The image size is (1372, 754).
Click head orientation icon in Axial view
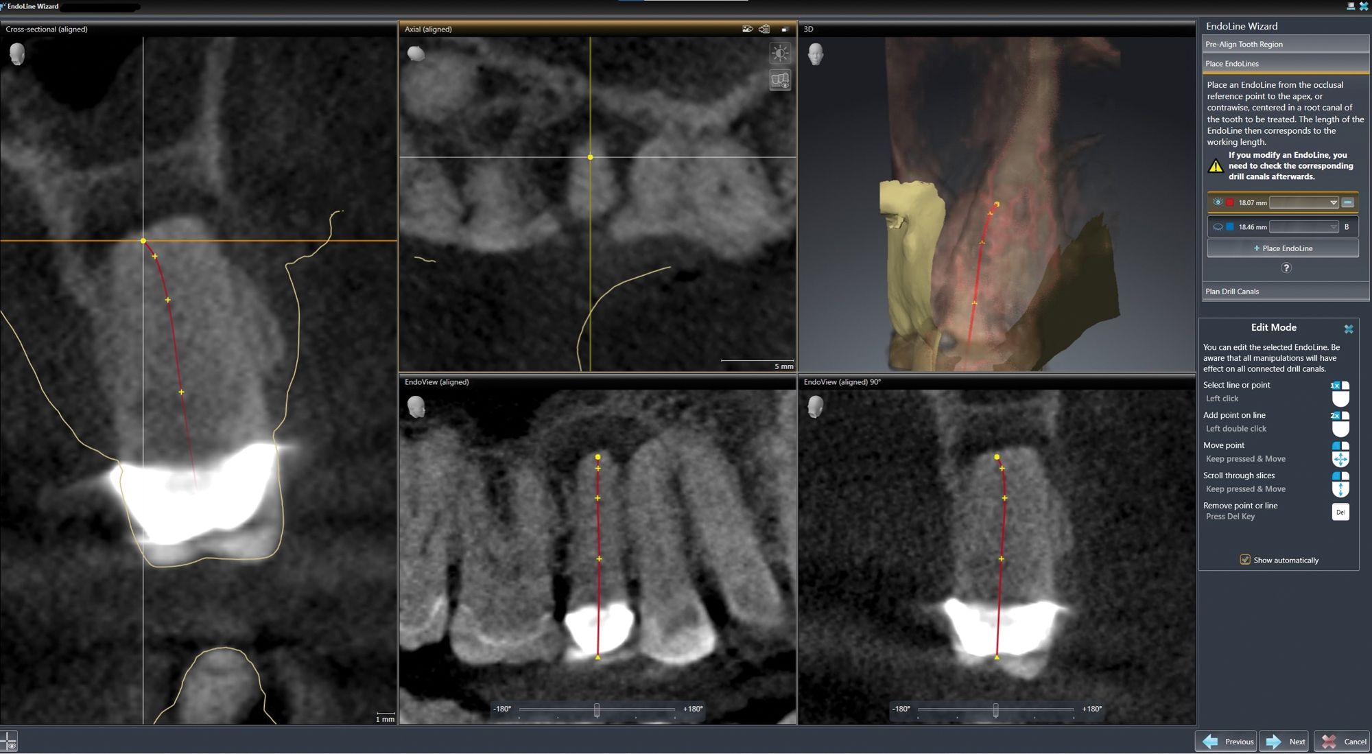tap(416, 53)
